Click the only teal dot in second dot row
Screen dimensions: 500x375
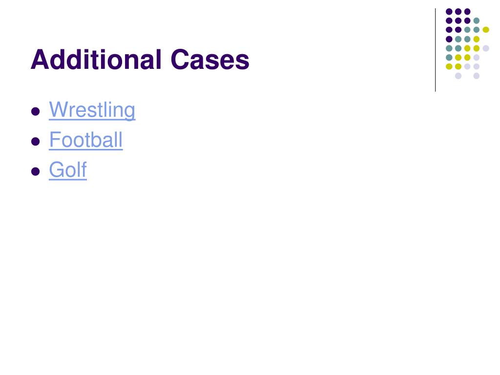click(477, 21)
